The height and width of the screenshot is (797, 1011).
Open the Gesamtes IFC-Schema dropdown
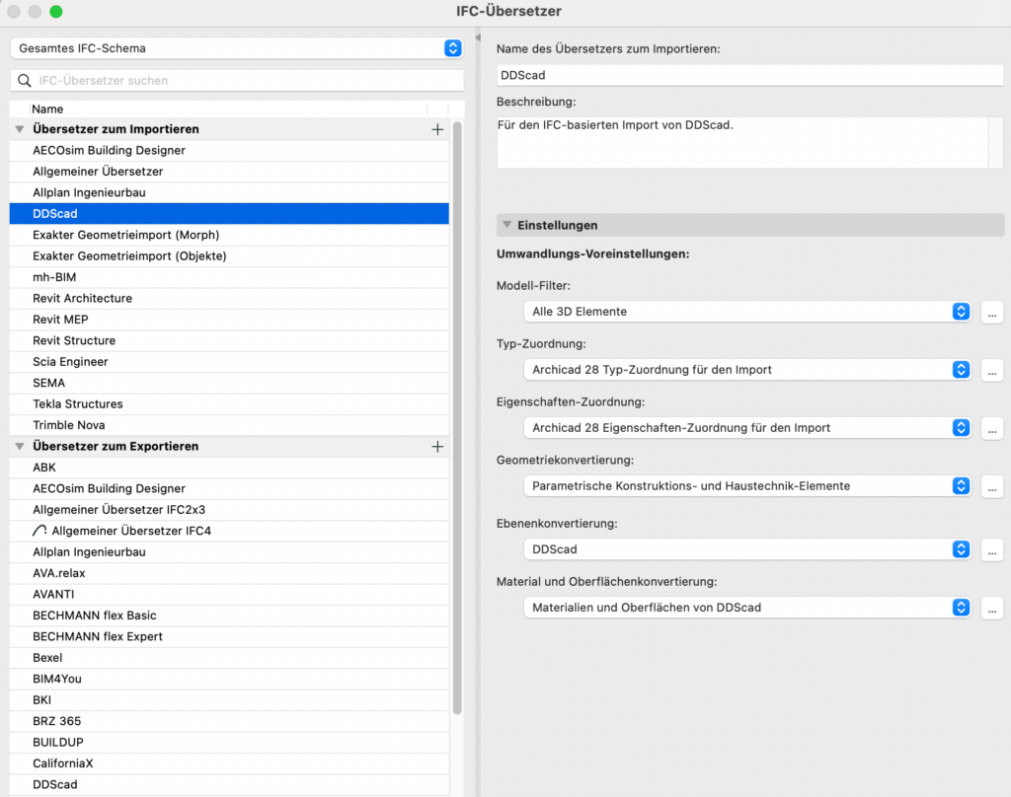click(236, 48)
